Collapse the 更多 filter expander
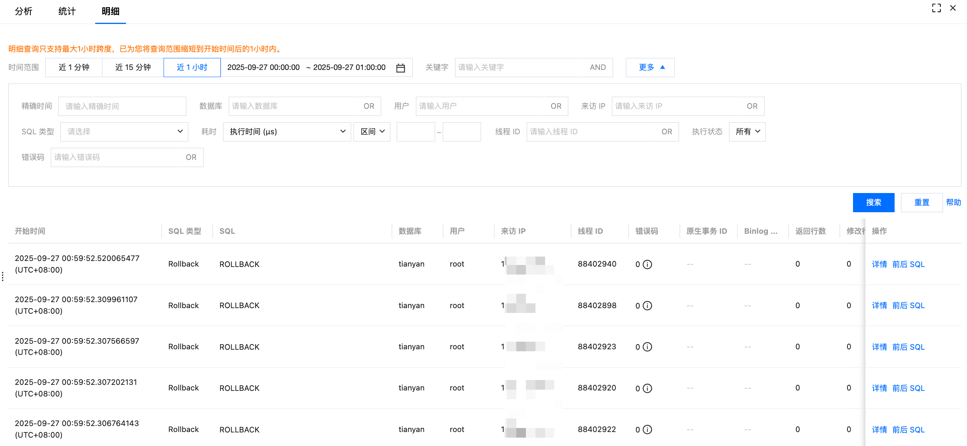 pos(650,68)
